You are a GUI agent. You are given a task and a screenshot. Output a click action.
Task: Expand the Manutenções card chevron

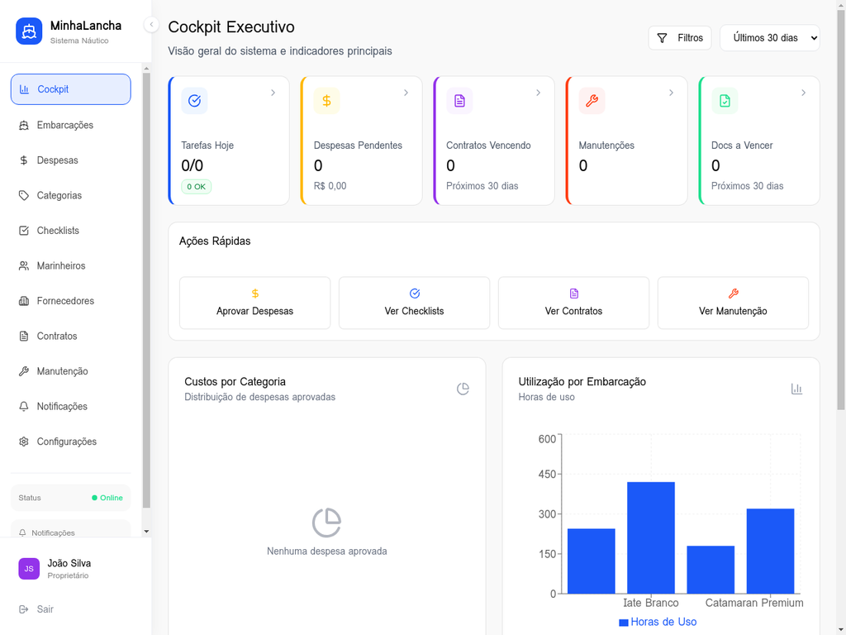pos(671,93)
